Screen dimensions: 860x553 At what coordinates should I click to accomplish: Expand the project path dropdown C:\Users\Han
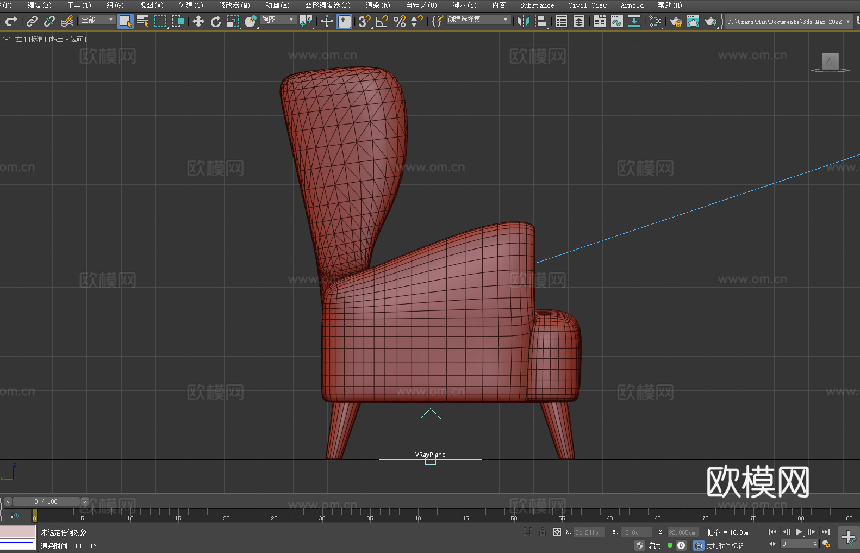click(788, 22)
